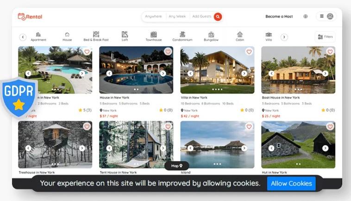Viewport: 351px width, 201px height.
Task: Click the Anywhere search field
Action: (x=153, y=16)
